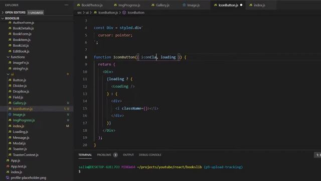The image size is (321, 181).
Task: Click the IconButton symbol breadcrumb
Action: tap(136, 13)
